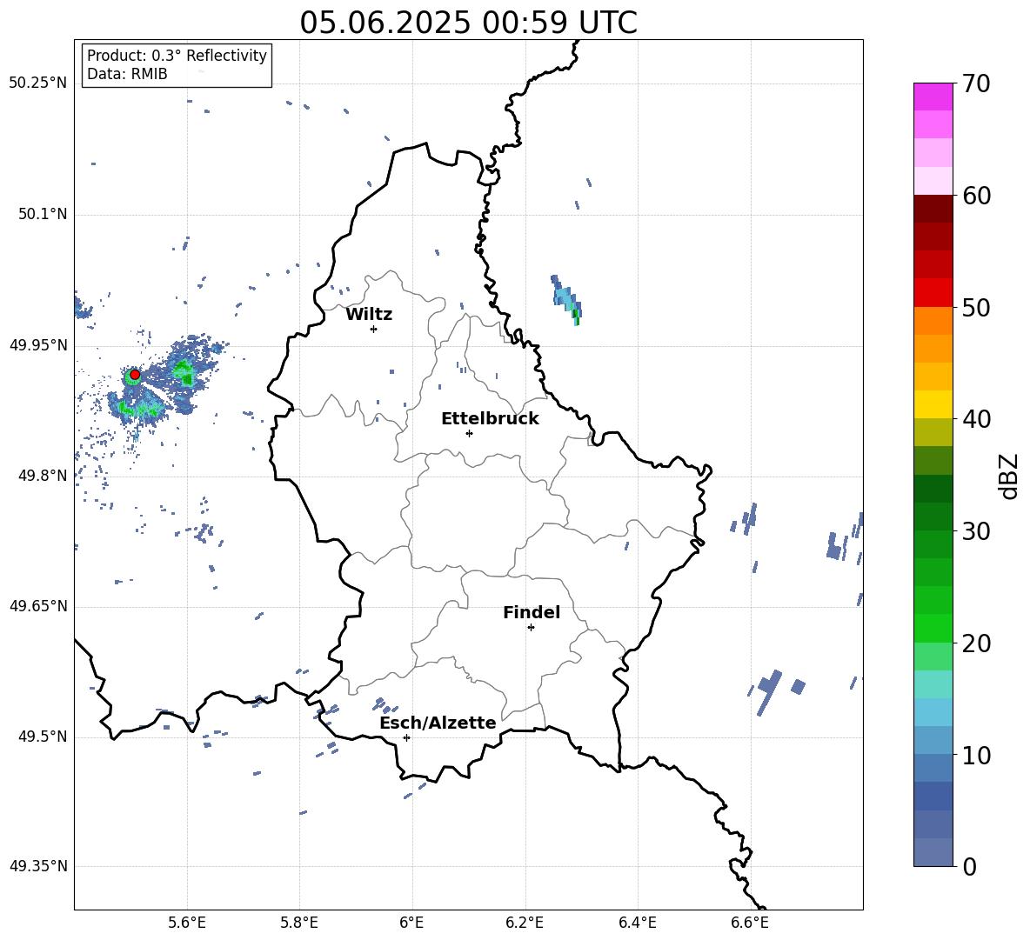Screen dimensions: 1030x940
Task: Click the yellow colorbar segment above 40
Action: (933, 404)
